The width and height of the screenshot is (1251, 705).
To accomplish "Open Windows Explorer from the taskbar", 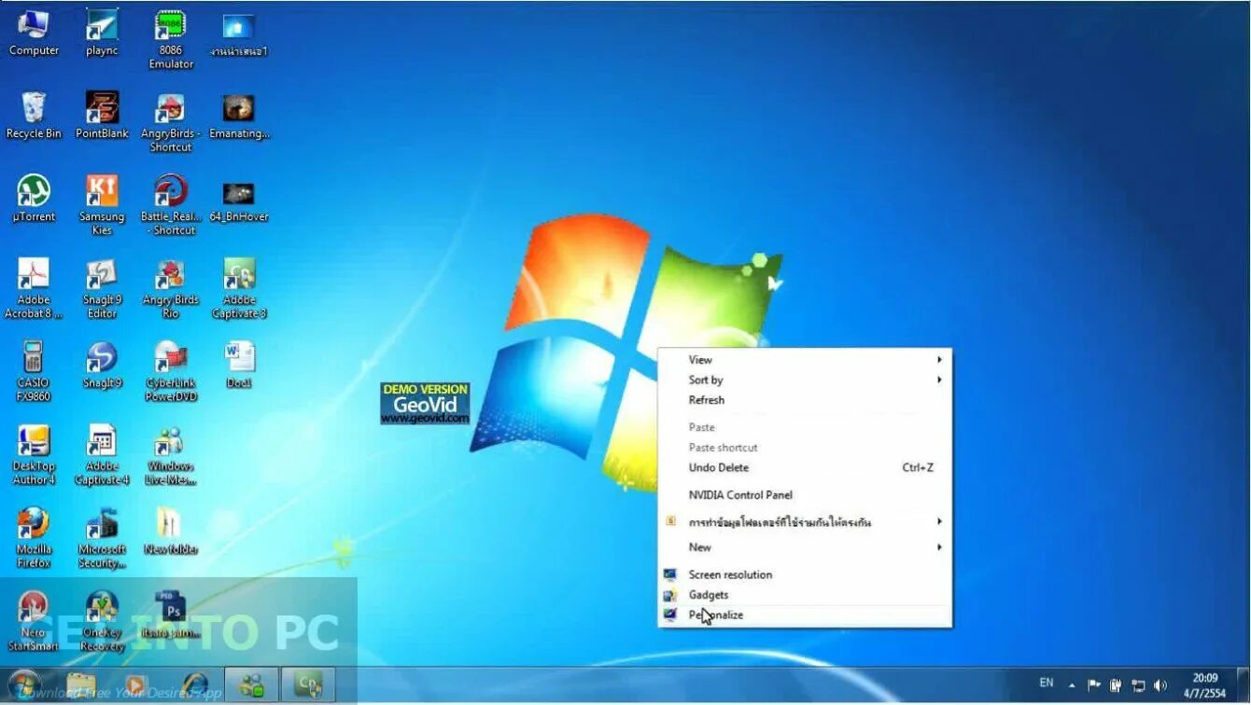I will coord(82,685).
